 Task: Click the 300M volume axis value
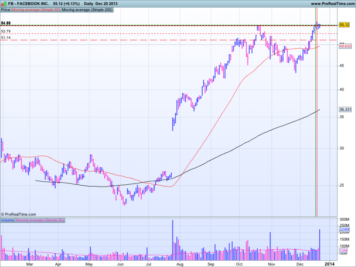(344, 219)
